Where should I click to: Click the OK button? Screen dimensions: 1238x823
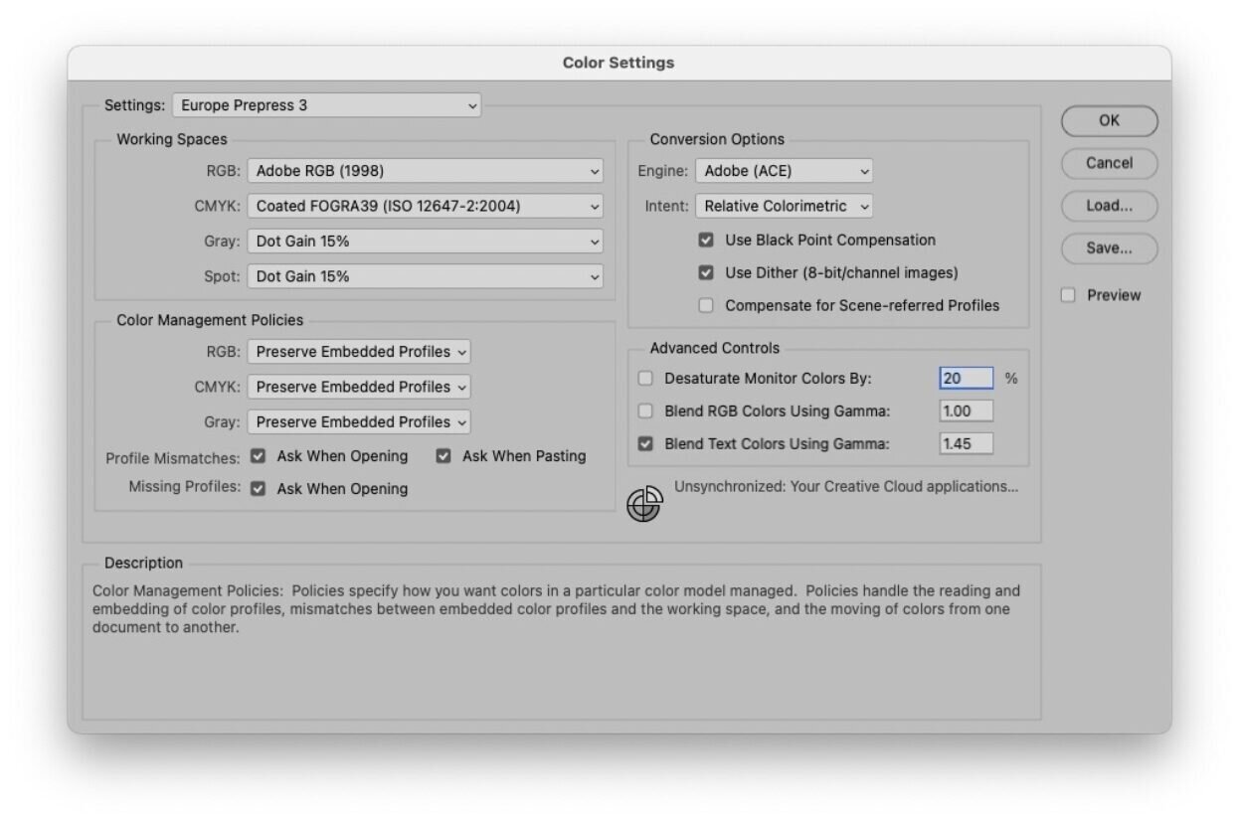tap(1109, 121)
